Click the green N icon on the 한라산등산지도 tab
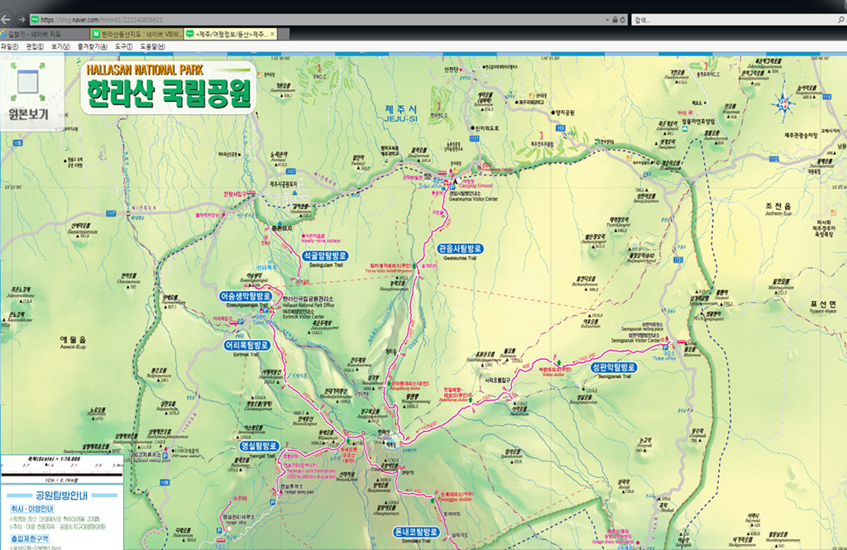This screenshot has width=847, height=550. pos(96,34)
